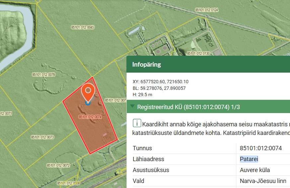Select parcel 85101:012:0072 on the map
Image resolution: width=290 pixels, height=188 pixels.
(x=58, y=165)
